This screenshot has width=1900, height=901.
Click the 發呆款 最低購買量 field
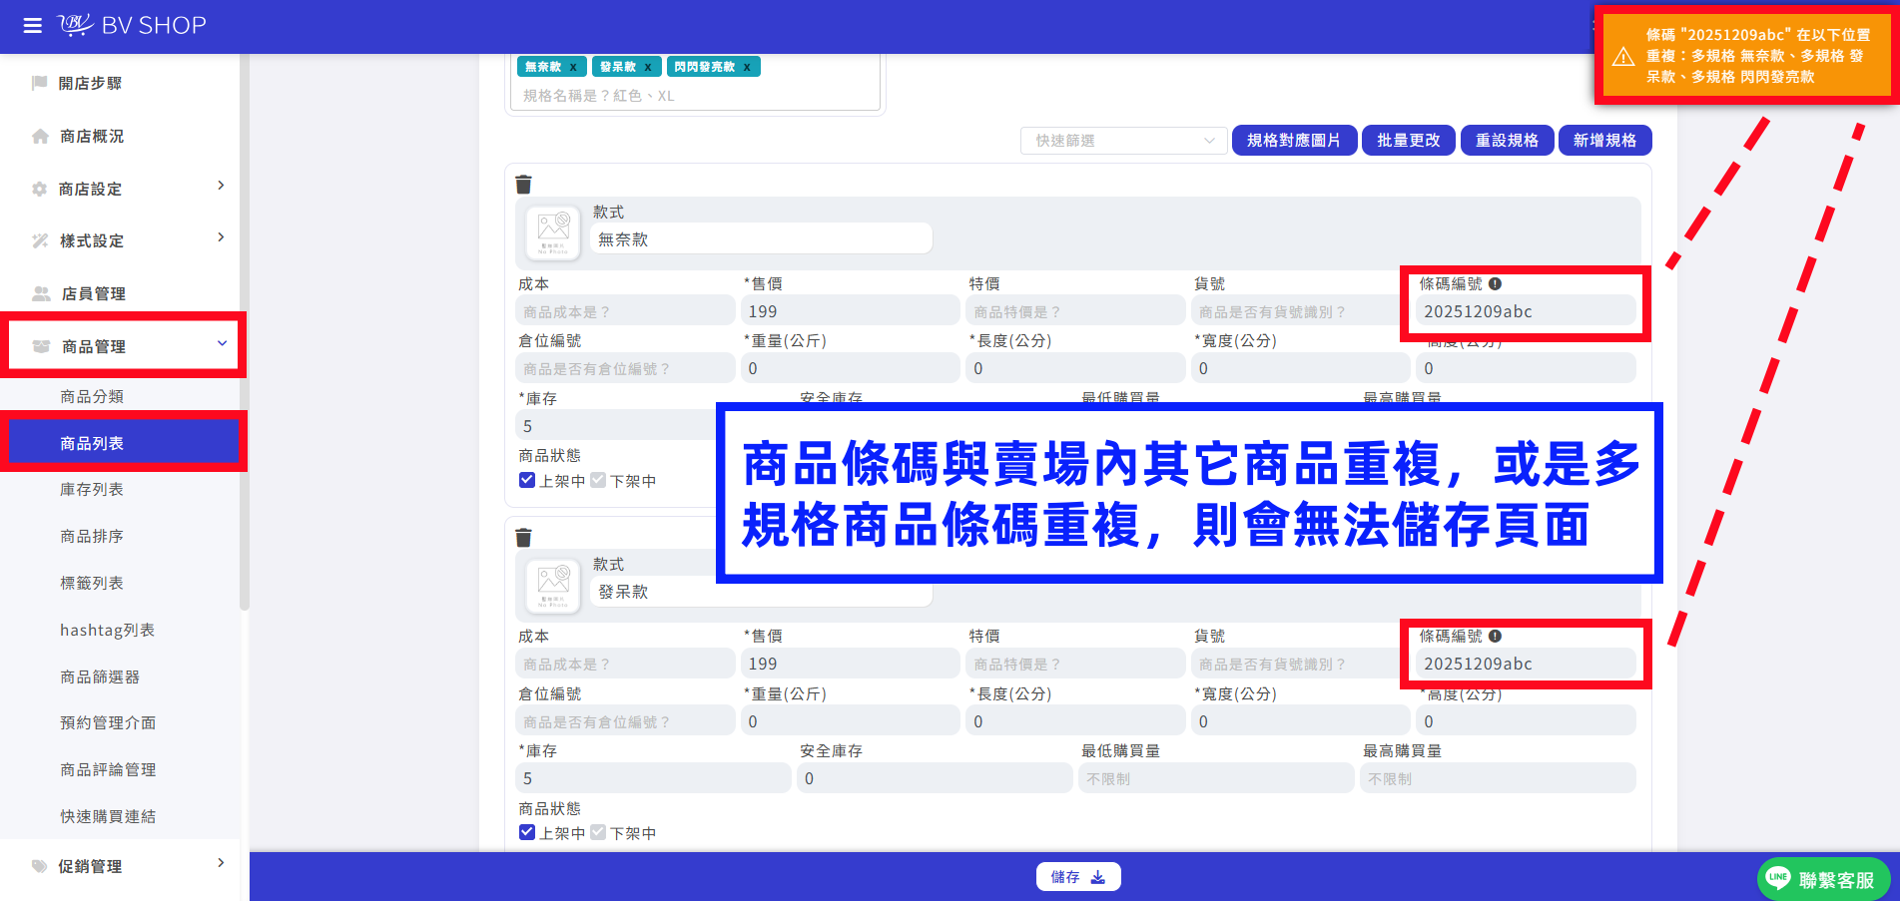[x=1216, y=778]
